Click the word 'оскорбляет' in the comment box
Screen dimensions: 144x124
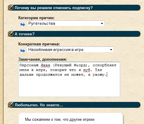tap(104, 65)
